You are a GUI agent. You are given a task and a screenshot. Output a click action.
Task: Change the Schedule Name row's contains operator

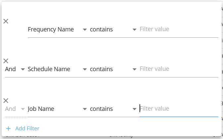click(113, 69)
